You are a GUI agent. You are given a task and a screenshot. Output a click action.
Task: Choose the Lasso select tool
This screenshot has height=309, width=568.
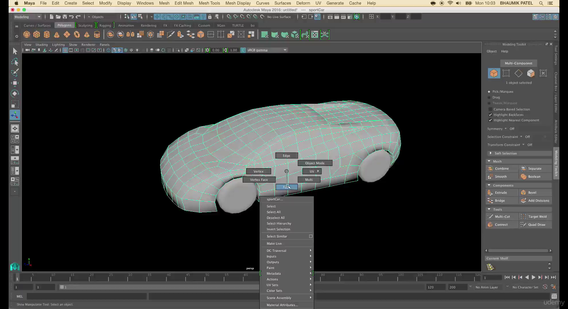tap(15, 62)
